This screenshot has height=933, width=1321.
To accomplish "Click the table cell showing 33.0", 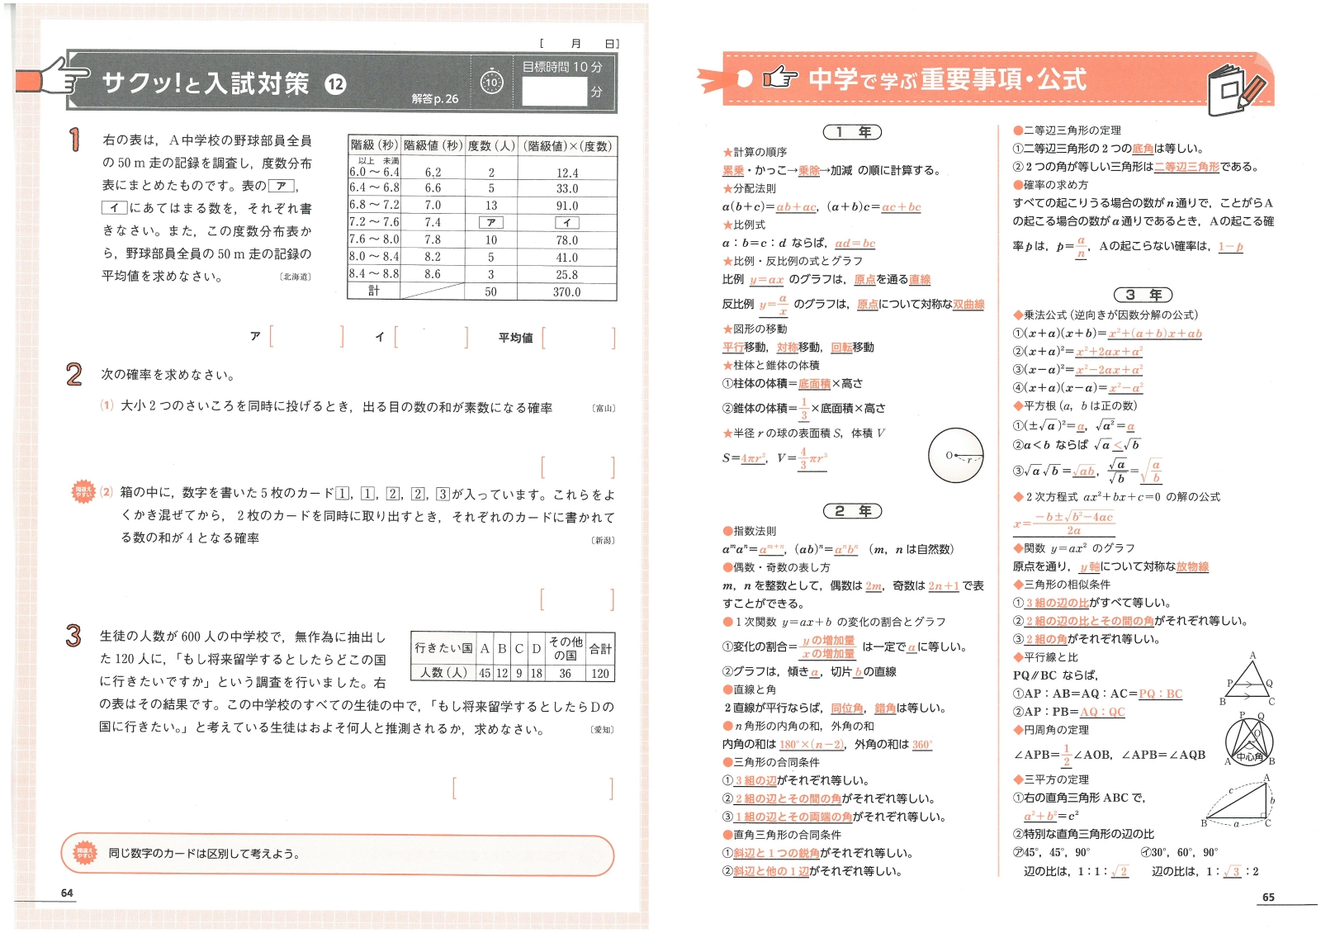I will [x=567, y=188].
